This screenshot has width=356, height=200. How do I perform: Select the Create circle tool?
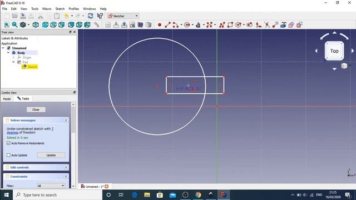[x=187, y=24]
